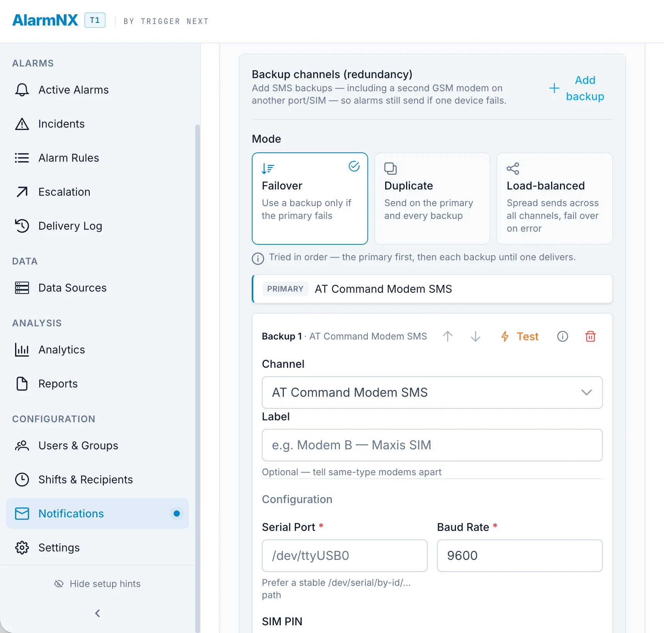Click the Reports document icon
This screenshot has width=664, height=633.
(x=22, y=384)
